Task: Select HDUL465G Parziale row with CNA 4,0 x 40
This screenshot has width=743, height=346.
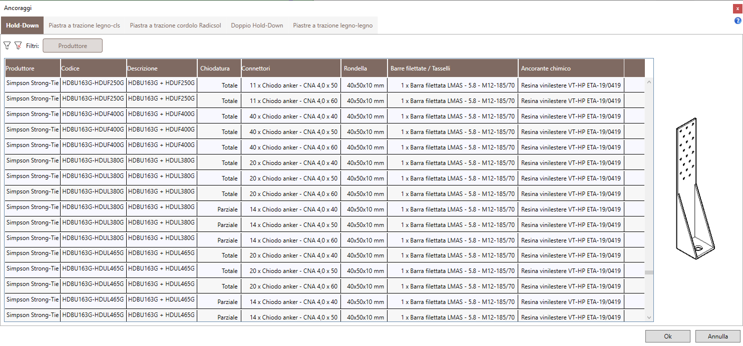Action: 324,301
